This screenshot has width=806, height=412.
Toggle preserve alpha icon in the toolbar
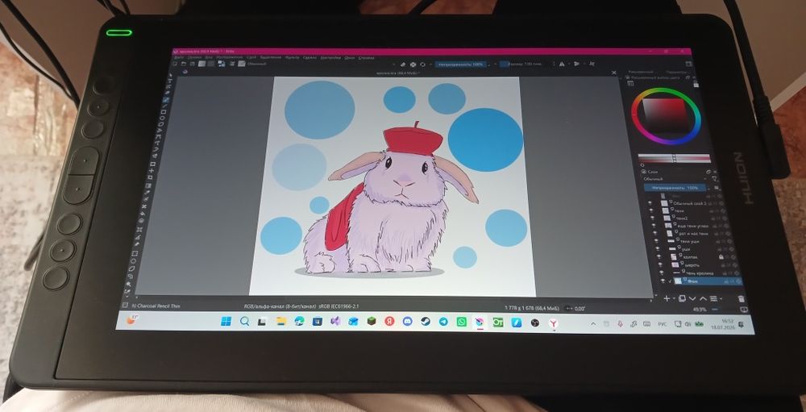(x=413, y=65)
